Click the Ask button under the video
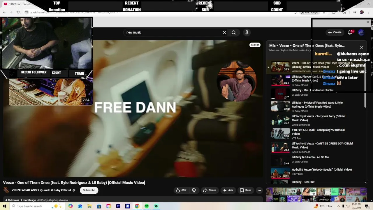The width and height of the screenshot is (373, 210). click(228, 190)
